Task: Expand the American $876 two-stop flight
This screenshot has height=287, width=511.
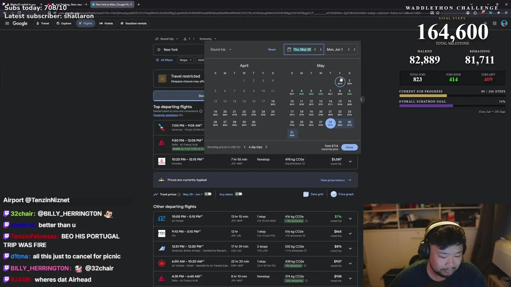Action: coord(350,248)
